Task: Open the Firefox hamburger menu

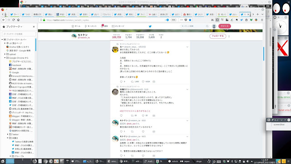Action: tap(262, 20)
